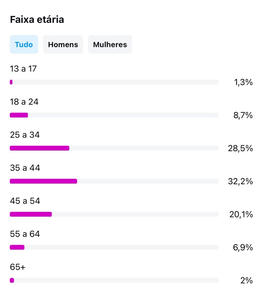Click the Faixa etária heading
The width and height of the screenshot is (263, 297).
click(x=37, y=20)
